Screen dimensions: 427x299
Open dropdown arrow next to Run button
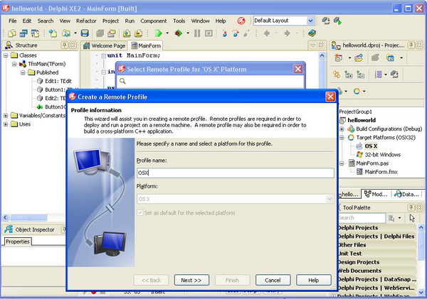click(x=167, y=33)
